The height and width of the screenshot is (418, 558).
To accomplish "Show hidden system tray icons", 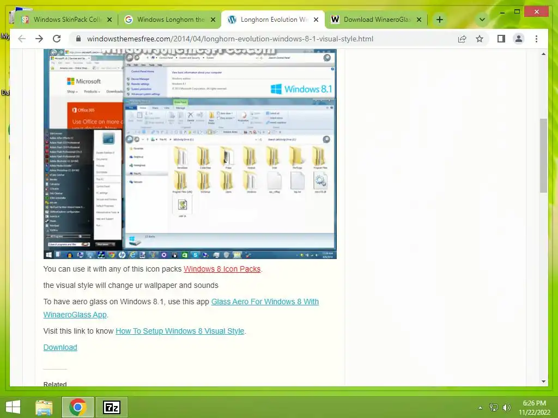I will [481, 407].
